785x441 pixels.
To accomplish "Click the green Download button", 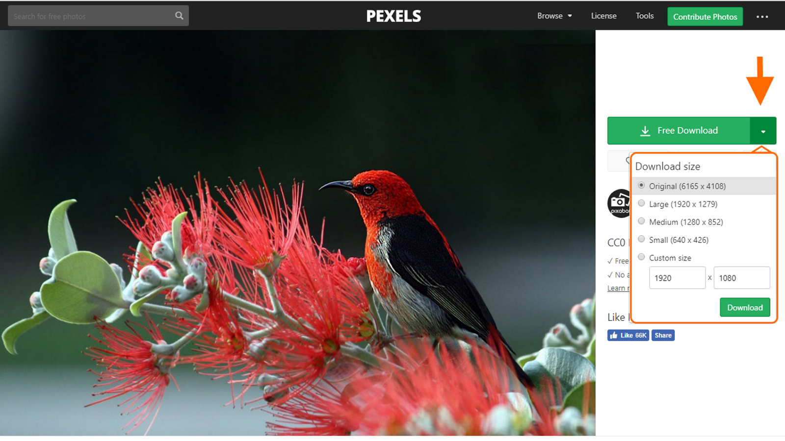I will click(x=745, y=307).
